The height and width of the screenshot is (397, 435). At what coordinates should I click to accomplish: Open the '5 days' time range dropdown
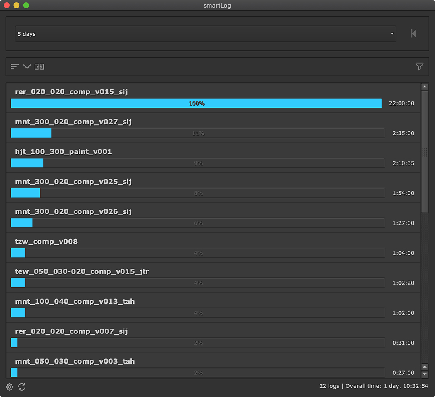click(x=205, y=34)
